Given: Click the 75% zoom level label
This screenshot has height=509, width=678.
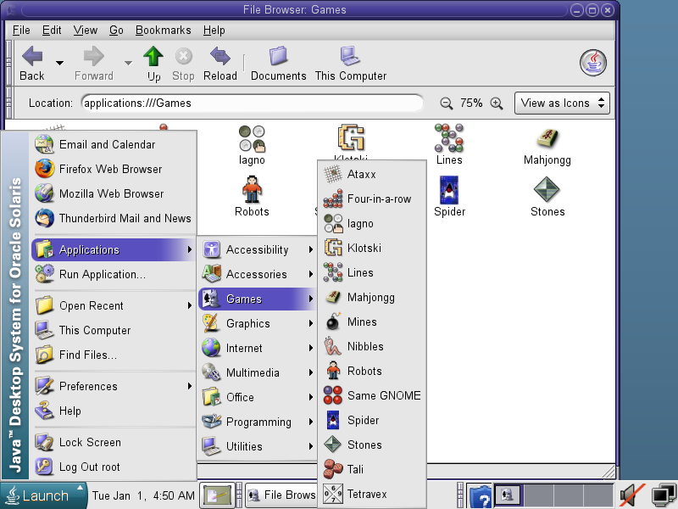Looking at the screenshot, I should pos(471,103).
